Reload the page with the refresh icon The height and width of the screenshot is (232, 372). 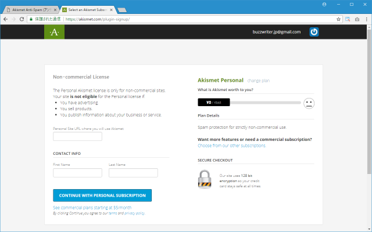[x=22, y=19]
